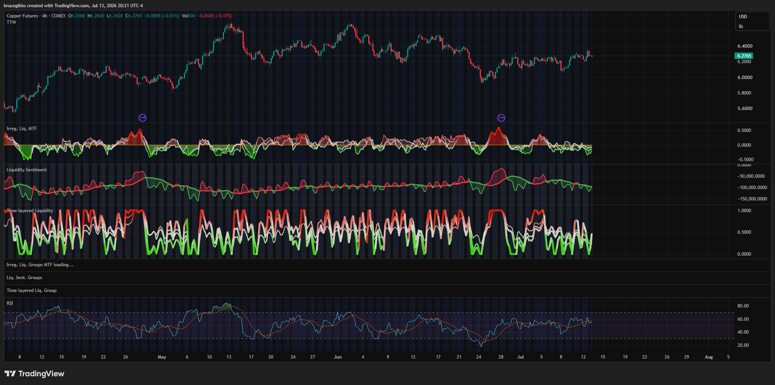
Task: Click the 27 date label on time axis
Action: click(313, 357)
